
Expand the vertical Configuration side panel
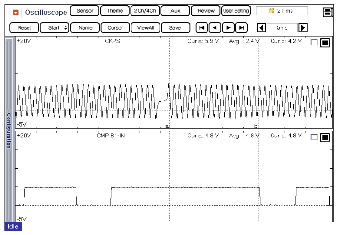tap(9, 130)
